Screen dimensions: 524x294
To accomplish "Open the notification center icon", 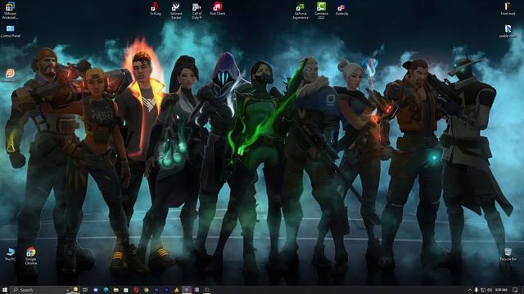I will [x=515, y=290].
